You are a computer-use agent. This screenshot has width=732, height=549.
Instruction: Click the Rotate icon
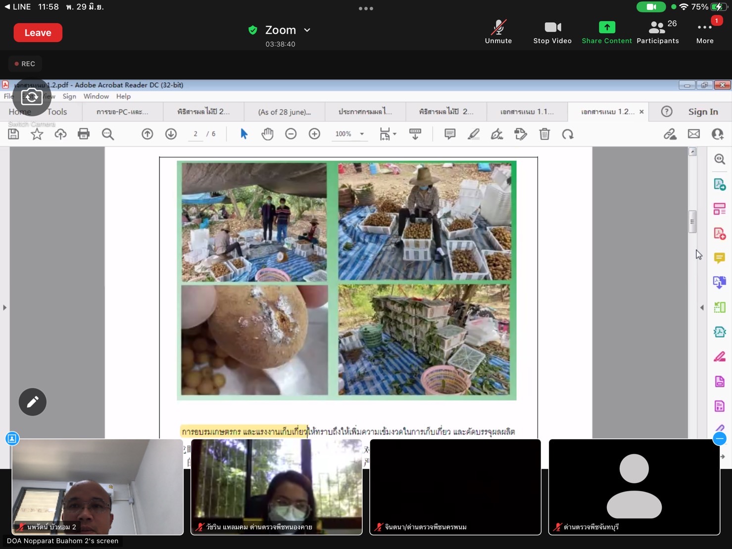(x=568, y=134)
